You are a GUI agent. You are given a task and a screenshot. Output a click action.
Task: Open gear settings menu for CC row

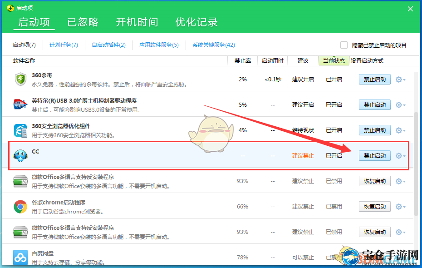(x=400, y=156)
